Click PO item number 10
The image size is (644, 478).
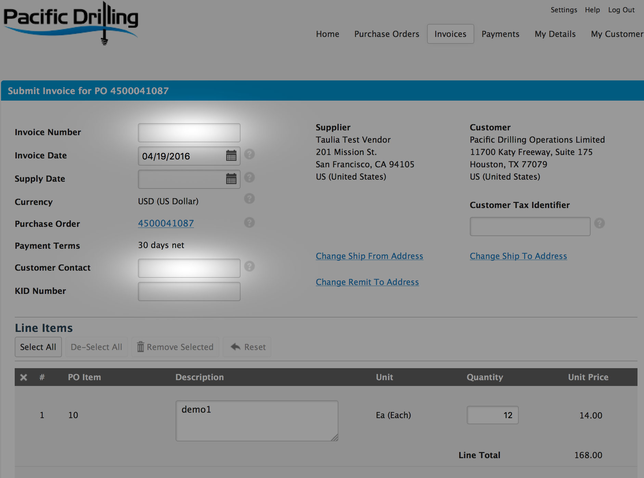coord(73,415)
